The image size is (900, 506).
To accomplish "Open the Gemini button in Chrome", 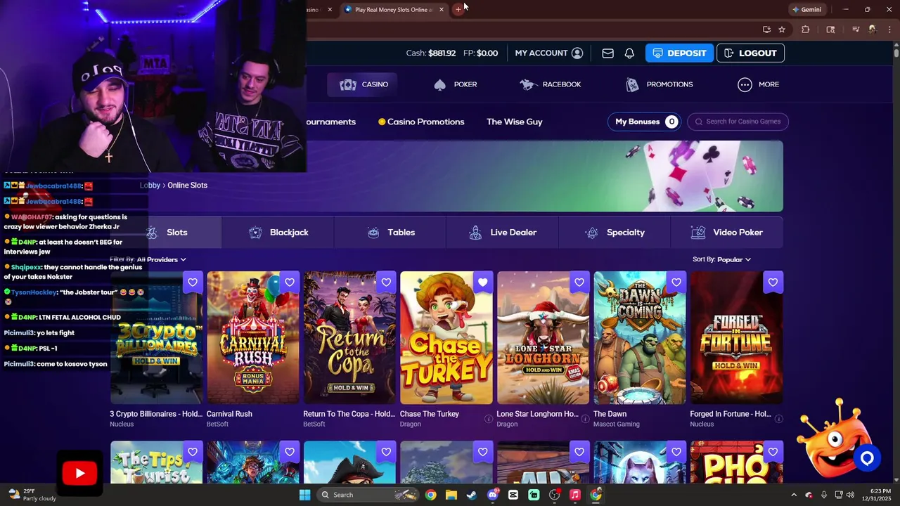I will click(806, 10).
